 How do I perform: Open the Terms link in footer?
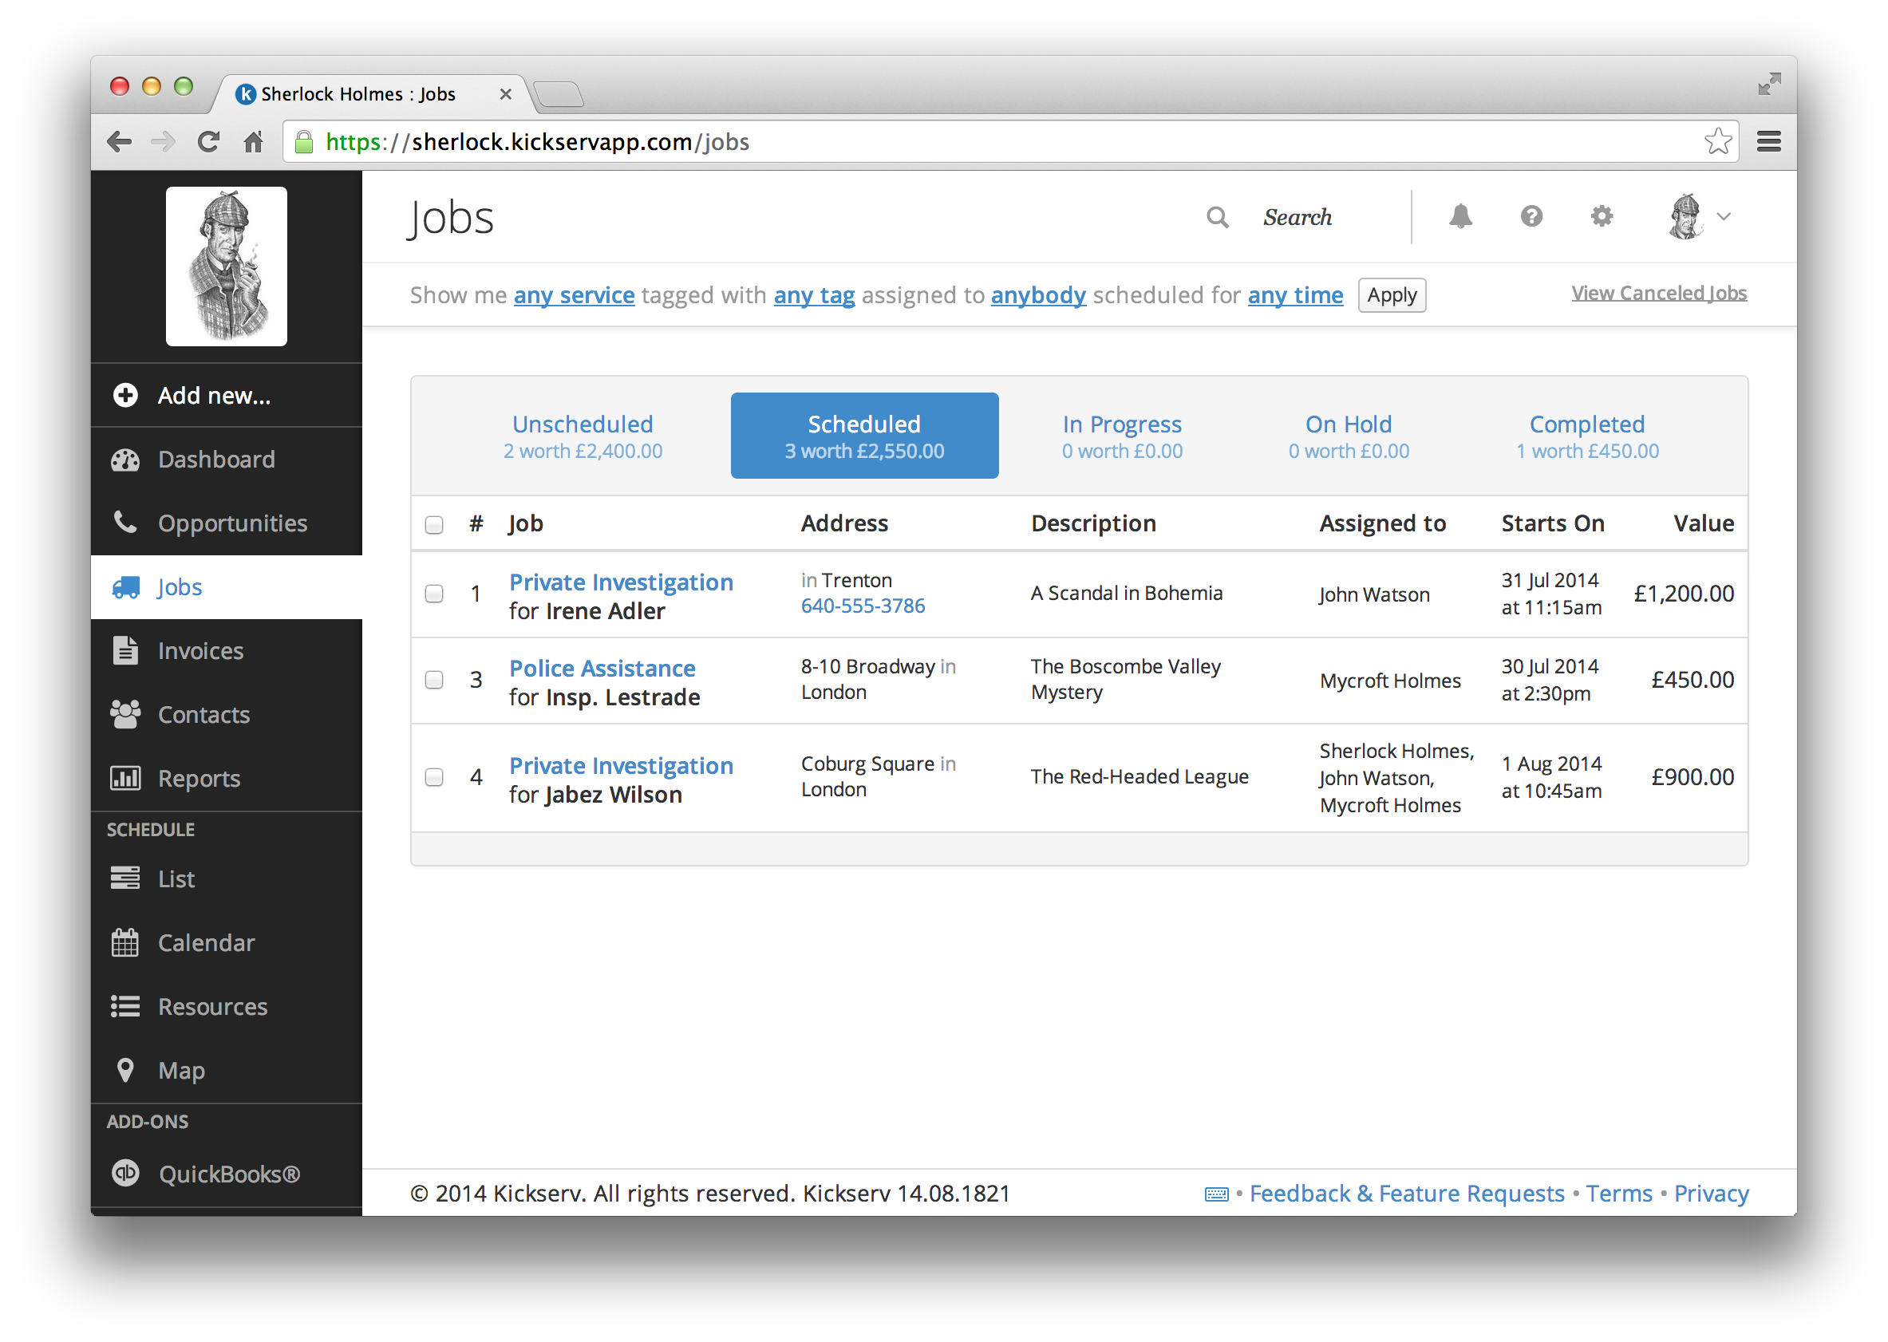1618,1194
